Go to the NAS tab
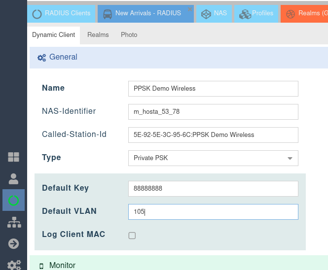The height and width of the screenshot is (270, 328). pyautogui.click(x=215, y=13)
